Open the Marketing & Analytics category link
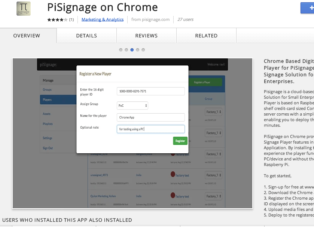 (103, 19)
